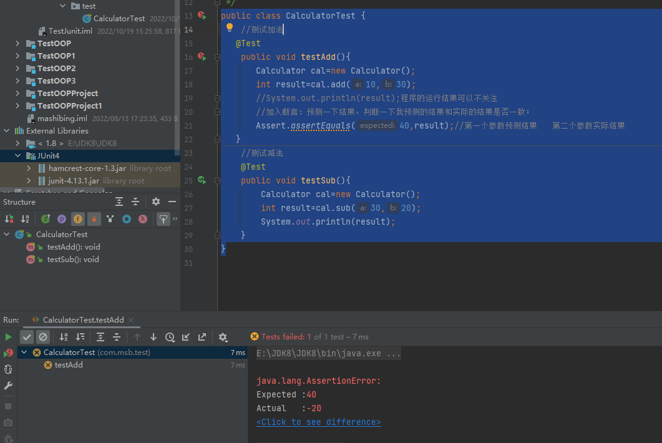Select testAdd(): void in Structure
Viewport: 662px width, 443px height.
pos(74,247)
